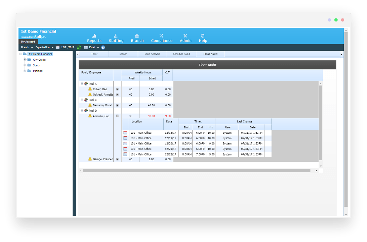Collapse Amerika, Cap schedule details
The image size is (367, 242).
click(x=118, y=116)
